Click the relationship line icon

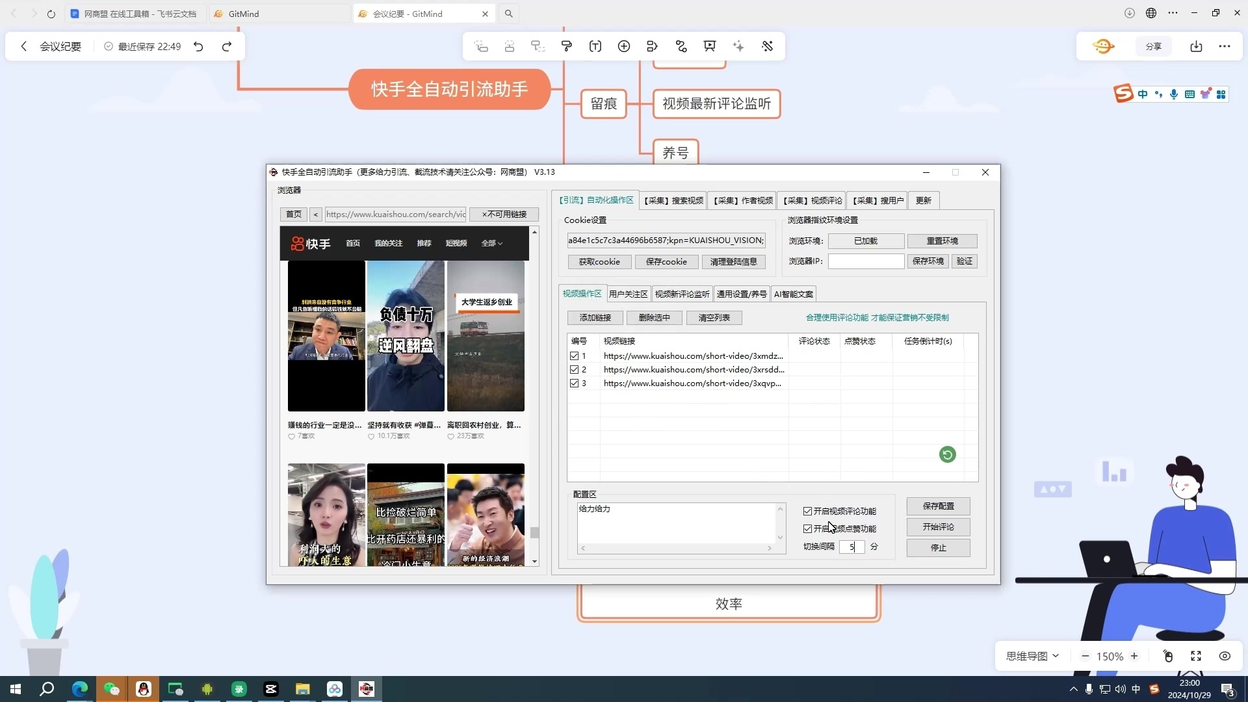pos(681,46)
